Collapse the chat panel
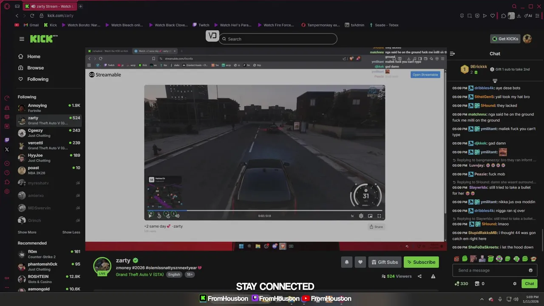 coord(452,54)
